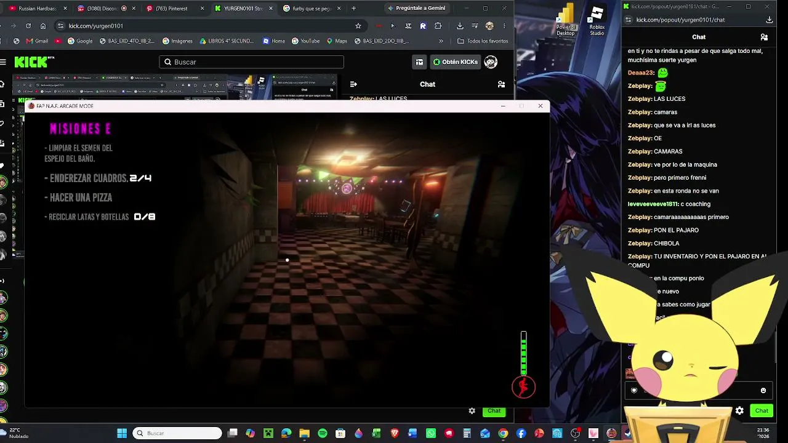Click the emoji picker in popout chat
Viewport: 788px width, 443px height.
[x=763, y=390]
